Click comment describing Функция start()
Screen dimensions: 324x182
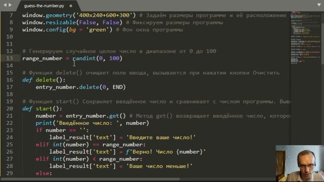156,102
